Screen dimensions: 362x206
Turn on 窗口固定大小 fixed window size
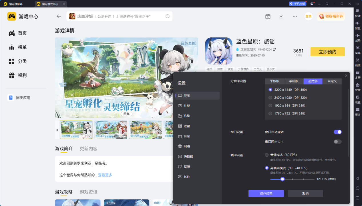(337, 141)
